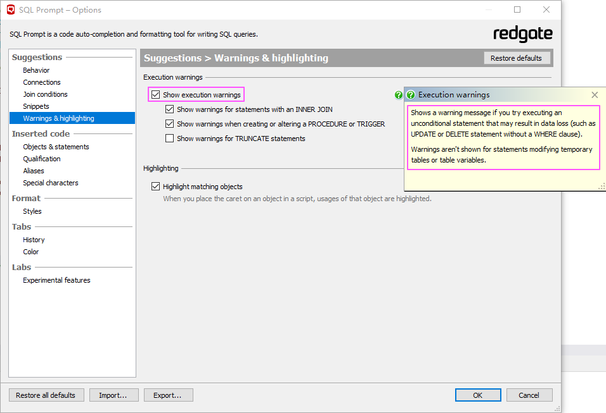Click the redgate logo

tap(523, 34)
